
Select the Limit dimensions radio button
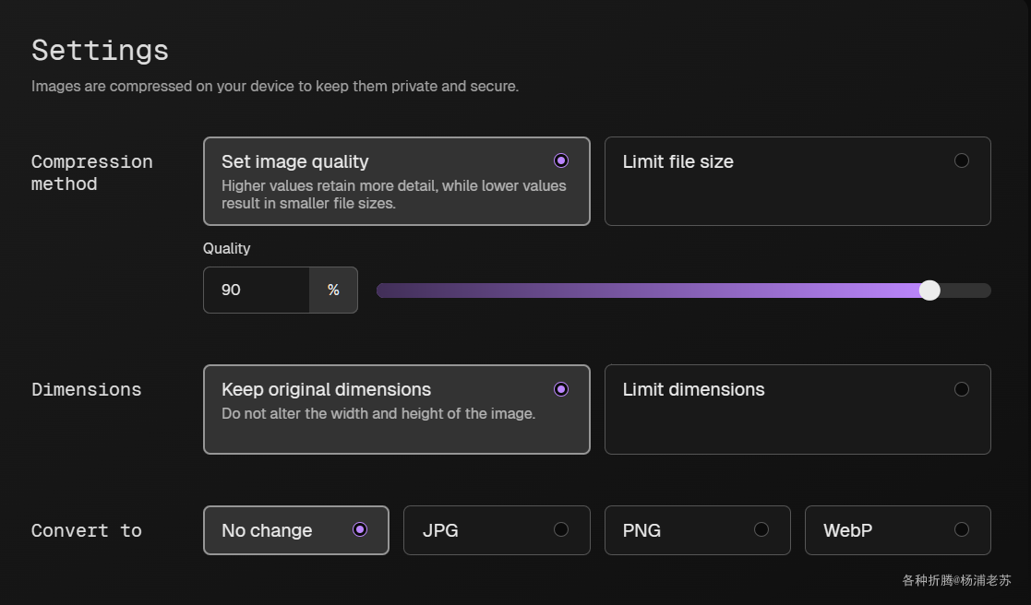(961, 389)
